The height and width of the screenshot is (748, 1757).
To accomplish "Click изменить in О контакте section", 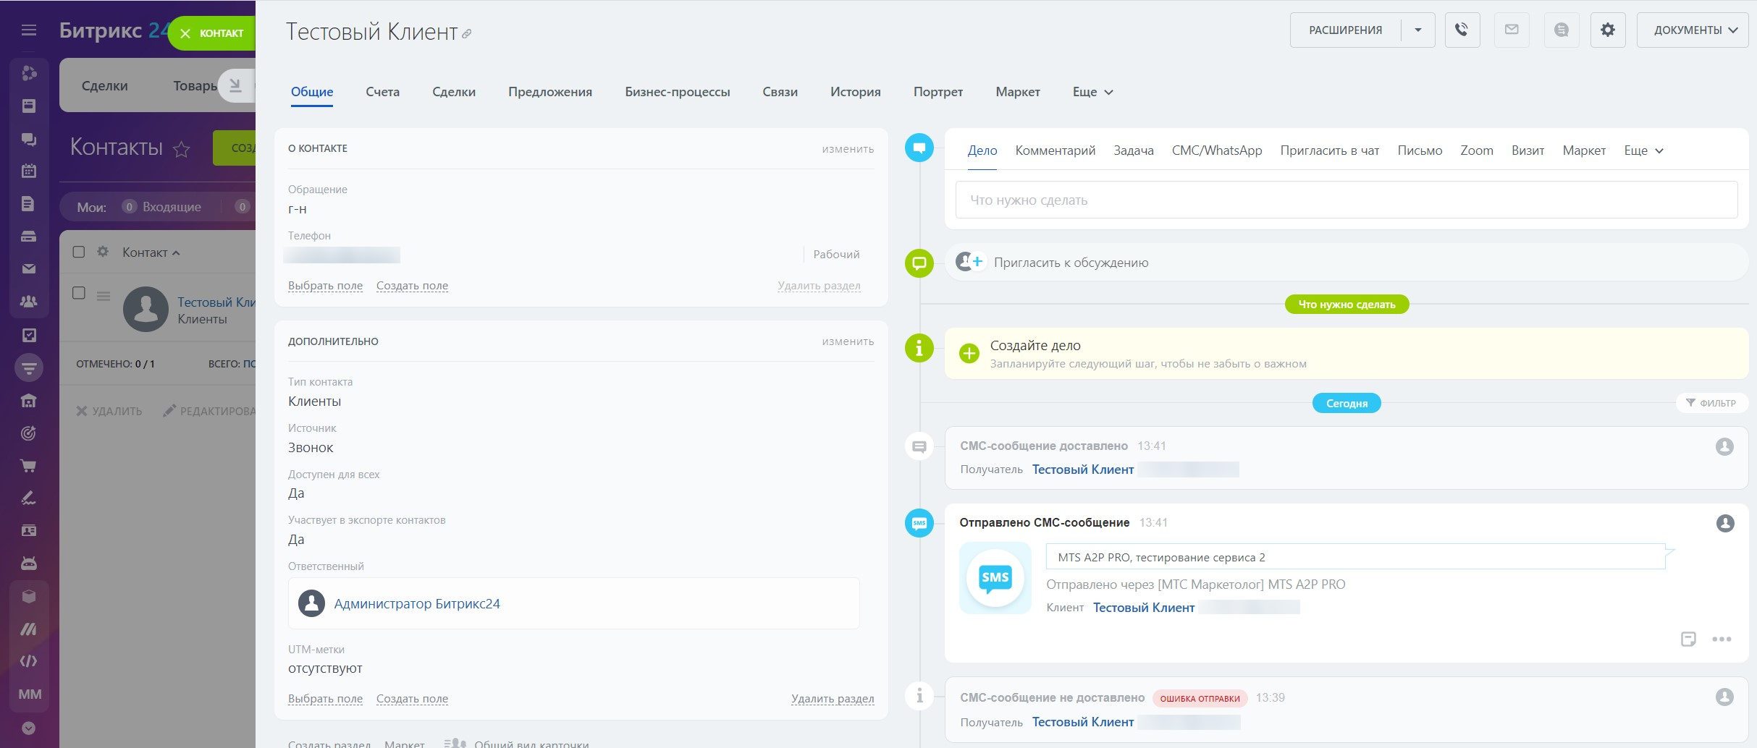I will [847, 149].
